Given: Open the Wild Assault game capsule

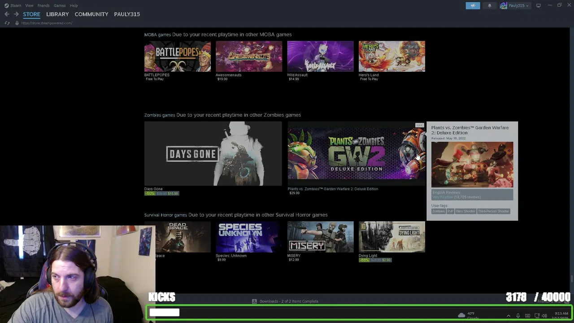Looking at the screenshot, I should point(320,57).
